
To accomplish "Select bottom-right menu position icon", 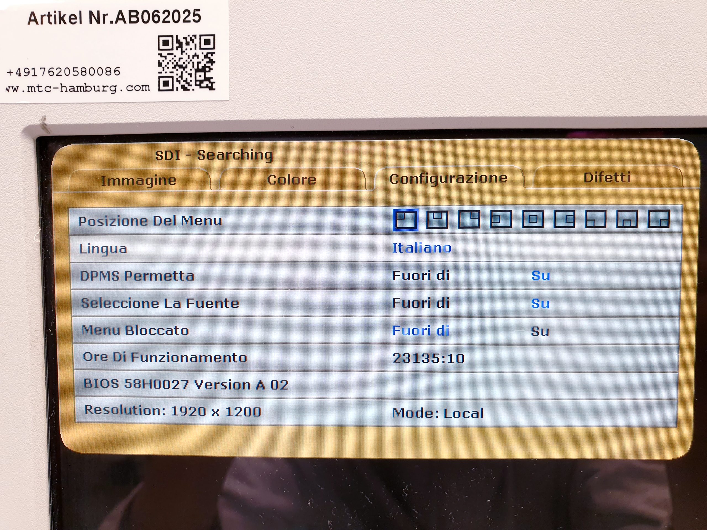I will coord(658,219).
